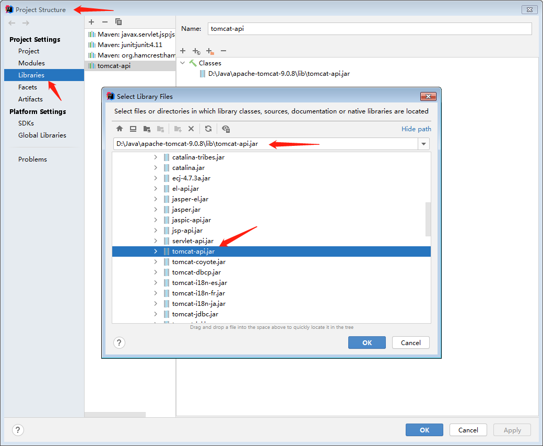The image size is (543, 446).
Task: Open Global Libraries settings
Action: 42,135
